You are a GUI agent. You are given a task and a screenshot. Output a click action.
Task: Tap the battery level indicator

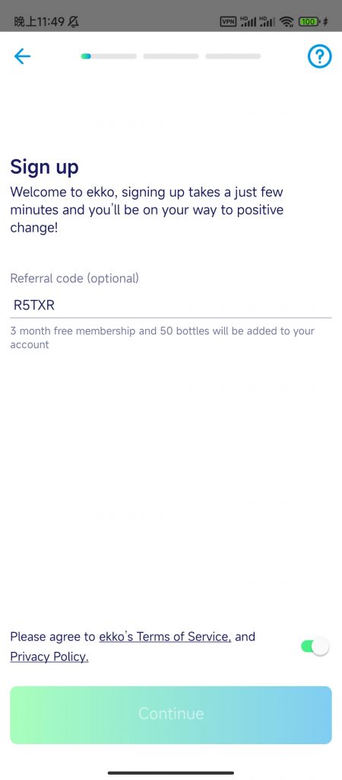click(x=309, y=21)
